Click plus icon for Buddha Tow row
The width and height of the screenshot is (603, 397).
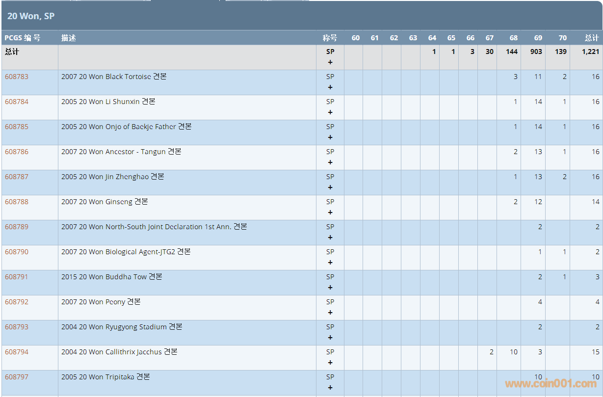(330, 288)
